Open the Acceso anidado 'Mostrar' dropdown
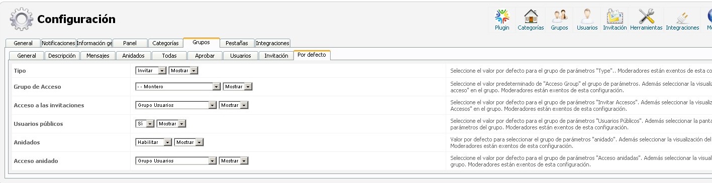Viewport: 712px width, 183px height. pyautogui.click(x=234, y=161)
